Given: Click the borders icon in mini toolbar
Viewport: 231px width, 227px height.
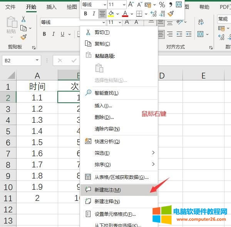Looking at the screenshot, I should pos(139,14).
